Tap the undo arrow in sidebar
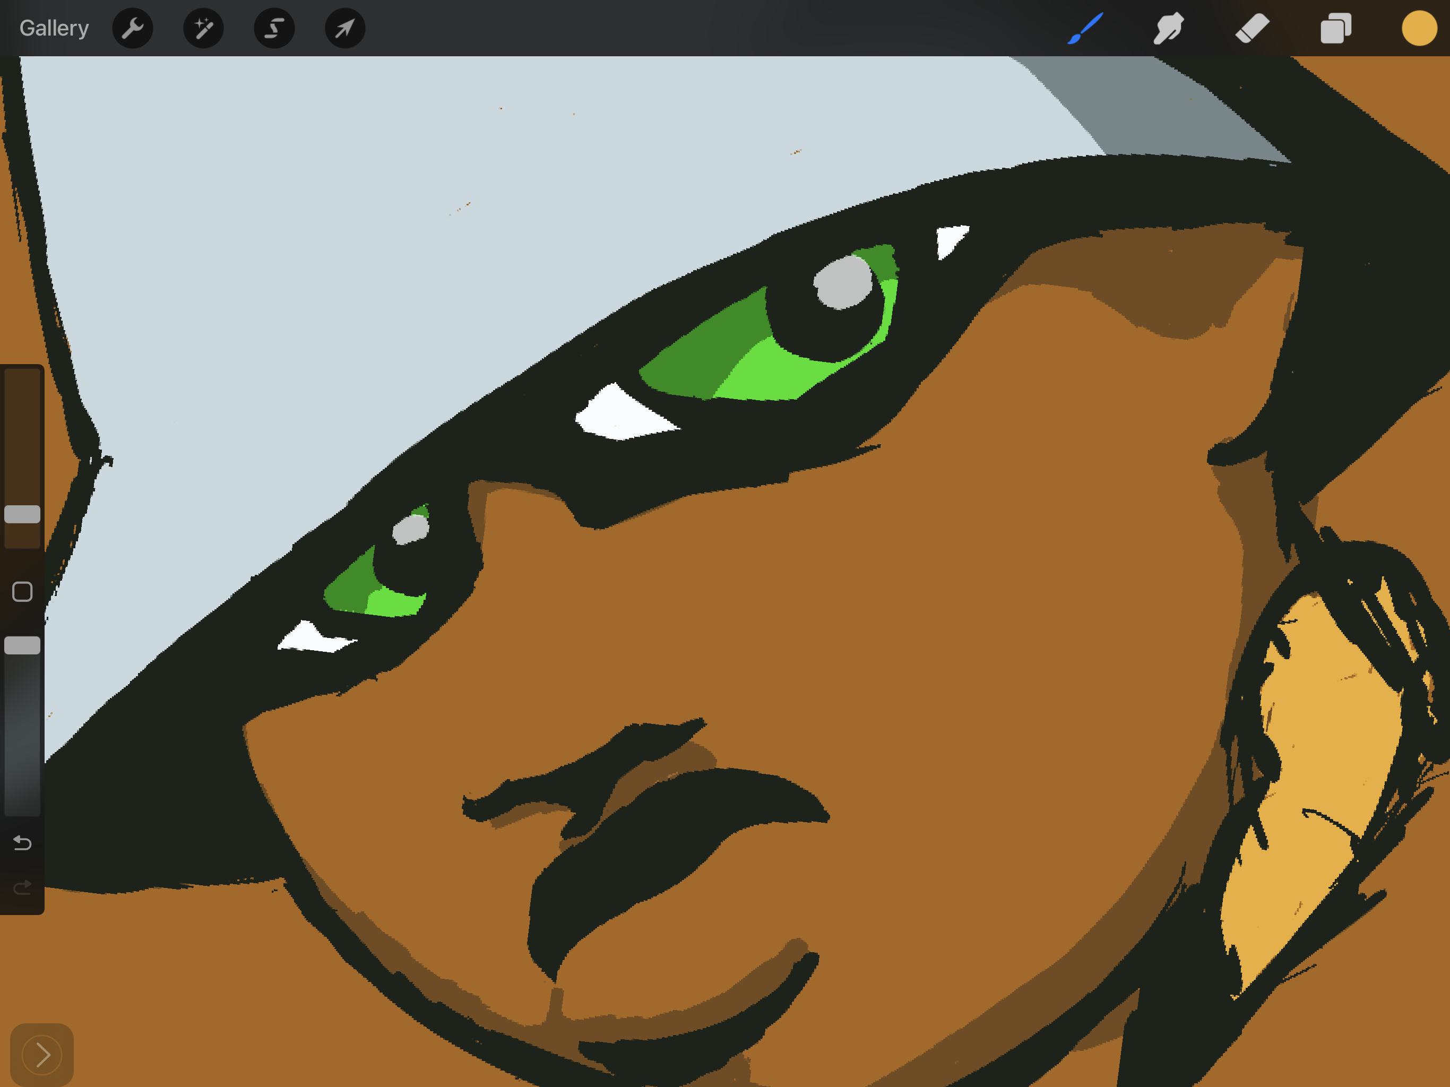Screen dimensions: 1450x1087 click(x=22, y=842)
